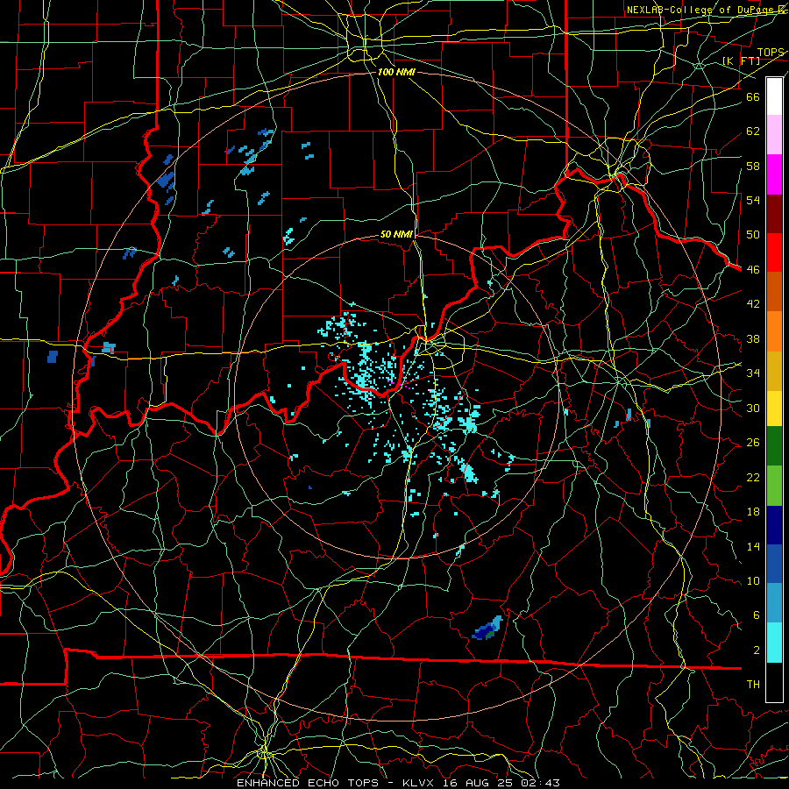789x789 pixels.
Task: Click the legend value "10"
Action: (753, 580)
